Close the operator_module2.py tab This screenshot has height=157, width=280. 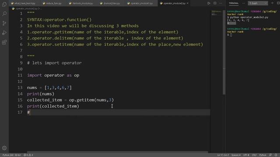(188, 3)
